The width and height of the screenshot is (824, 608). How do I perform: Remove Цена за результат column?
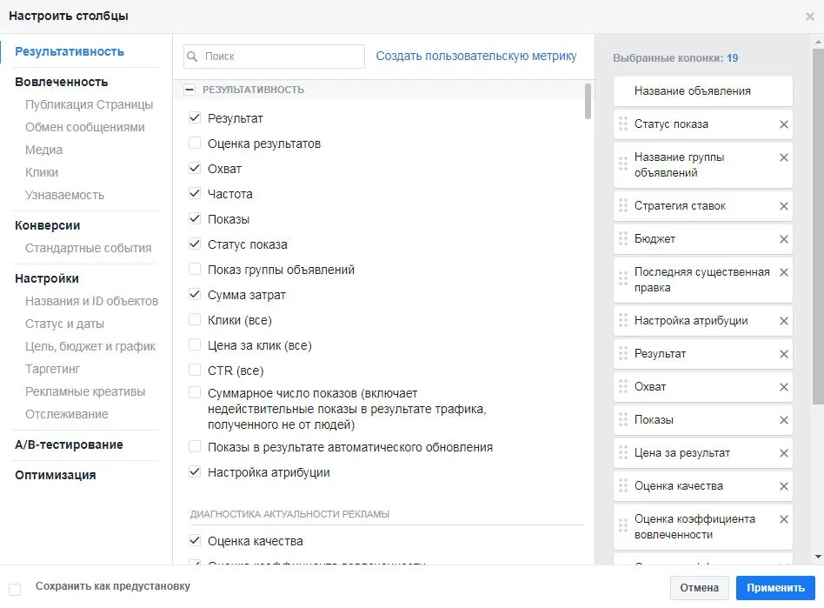click(x=783, y=453)
